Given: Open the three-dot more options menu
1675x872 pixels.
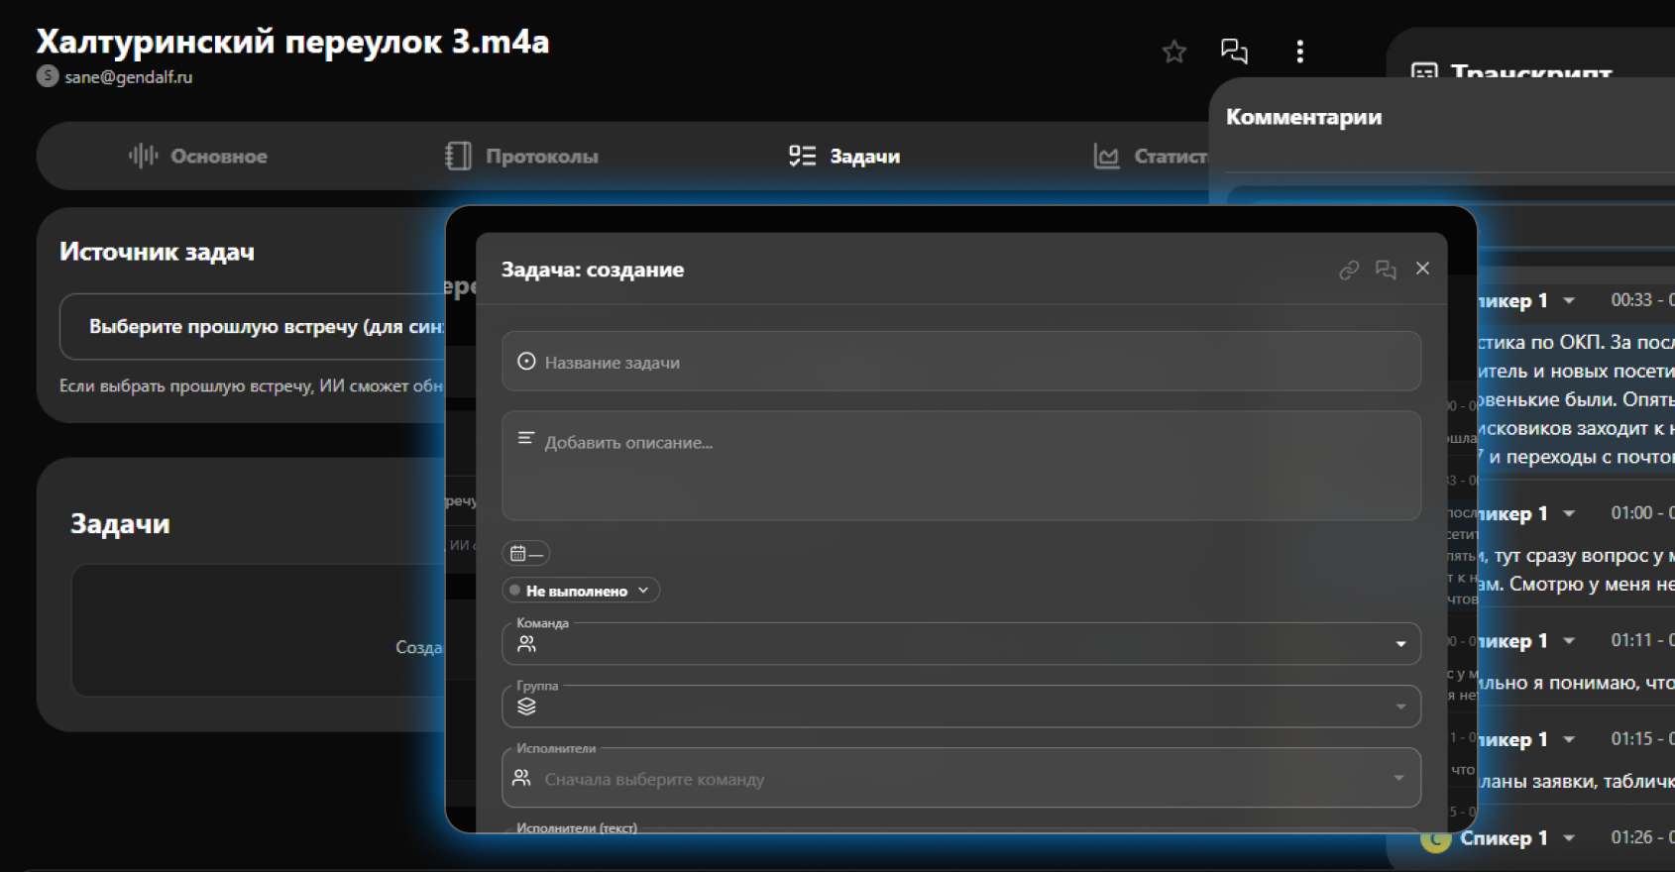Looking at the screenshot, I should click(x=1299, y=52).
